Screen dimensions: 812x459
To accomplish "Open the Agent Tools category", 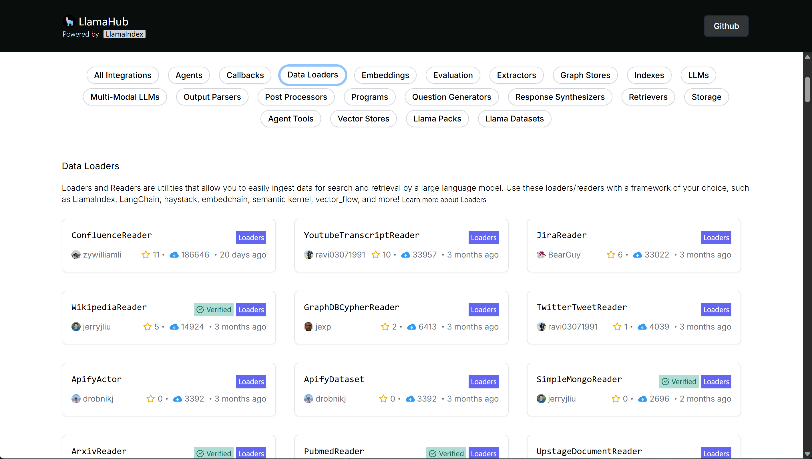I will point(291,119).
